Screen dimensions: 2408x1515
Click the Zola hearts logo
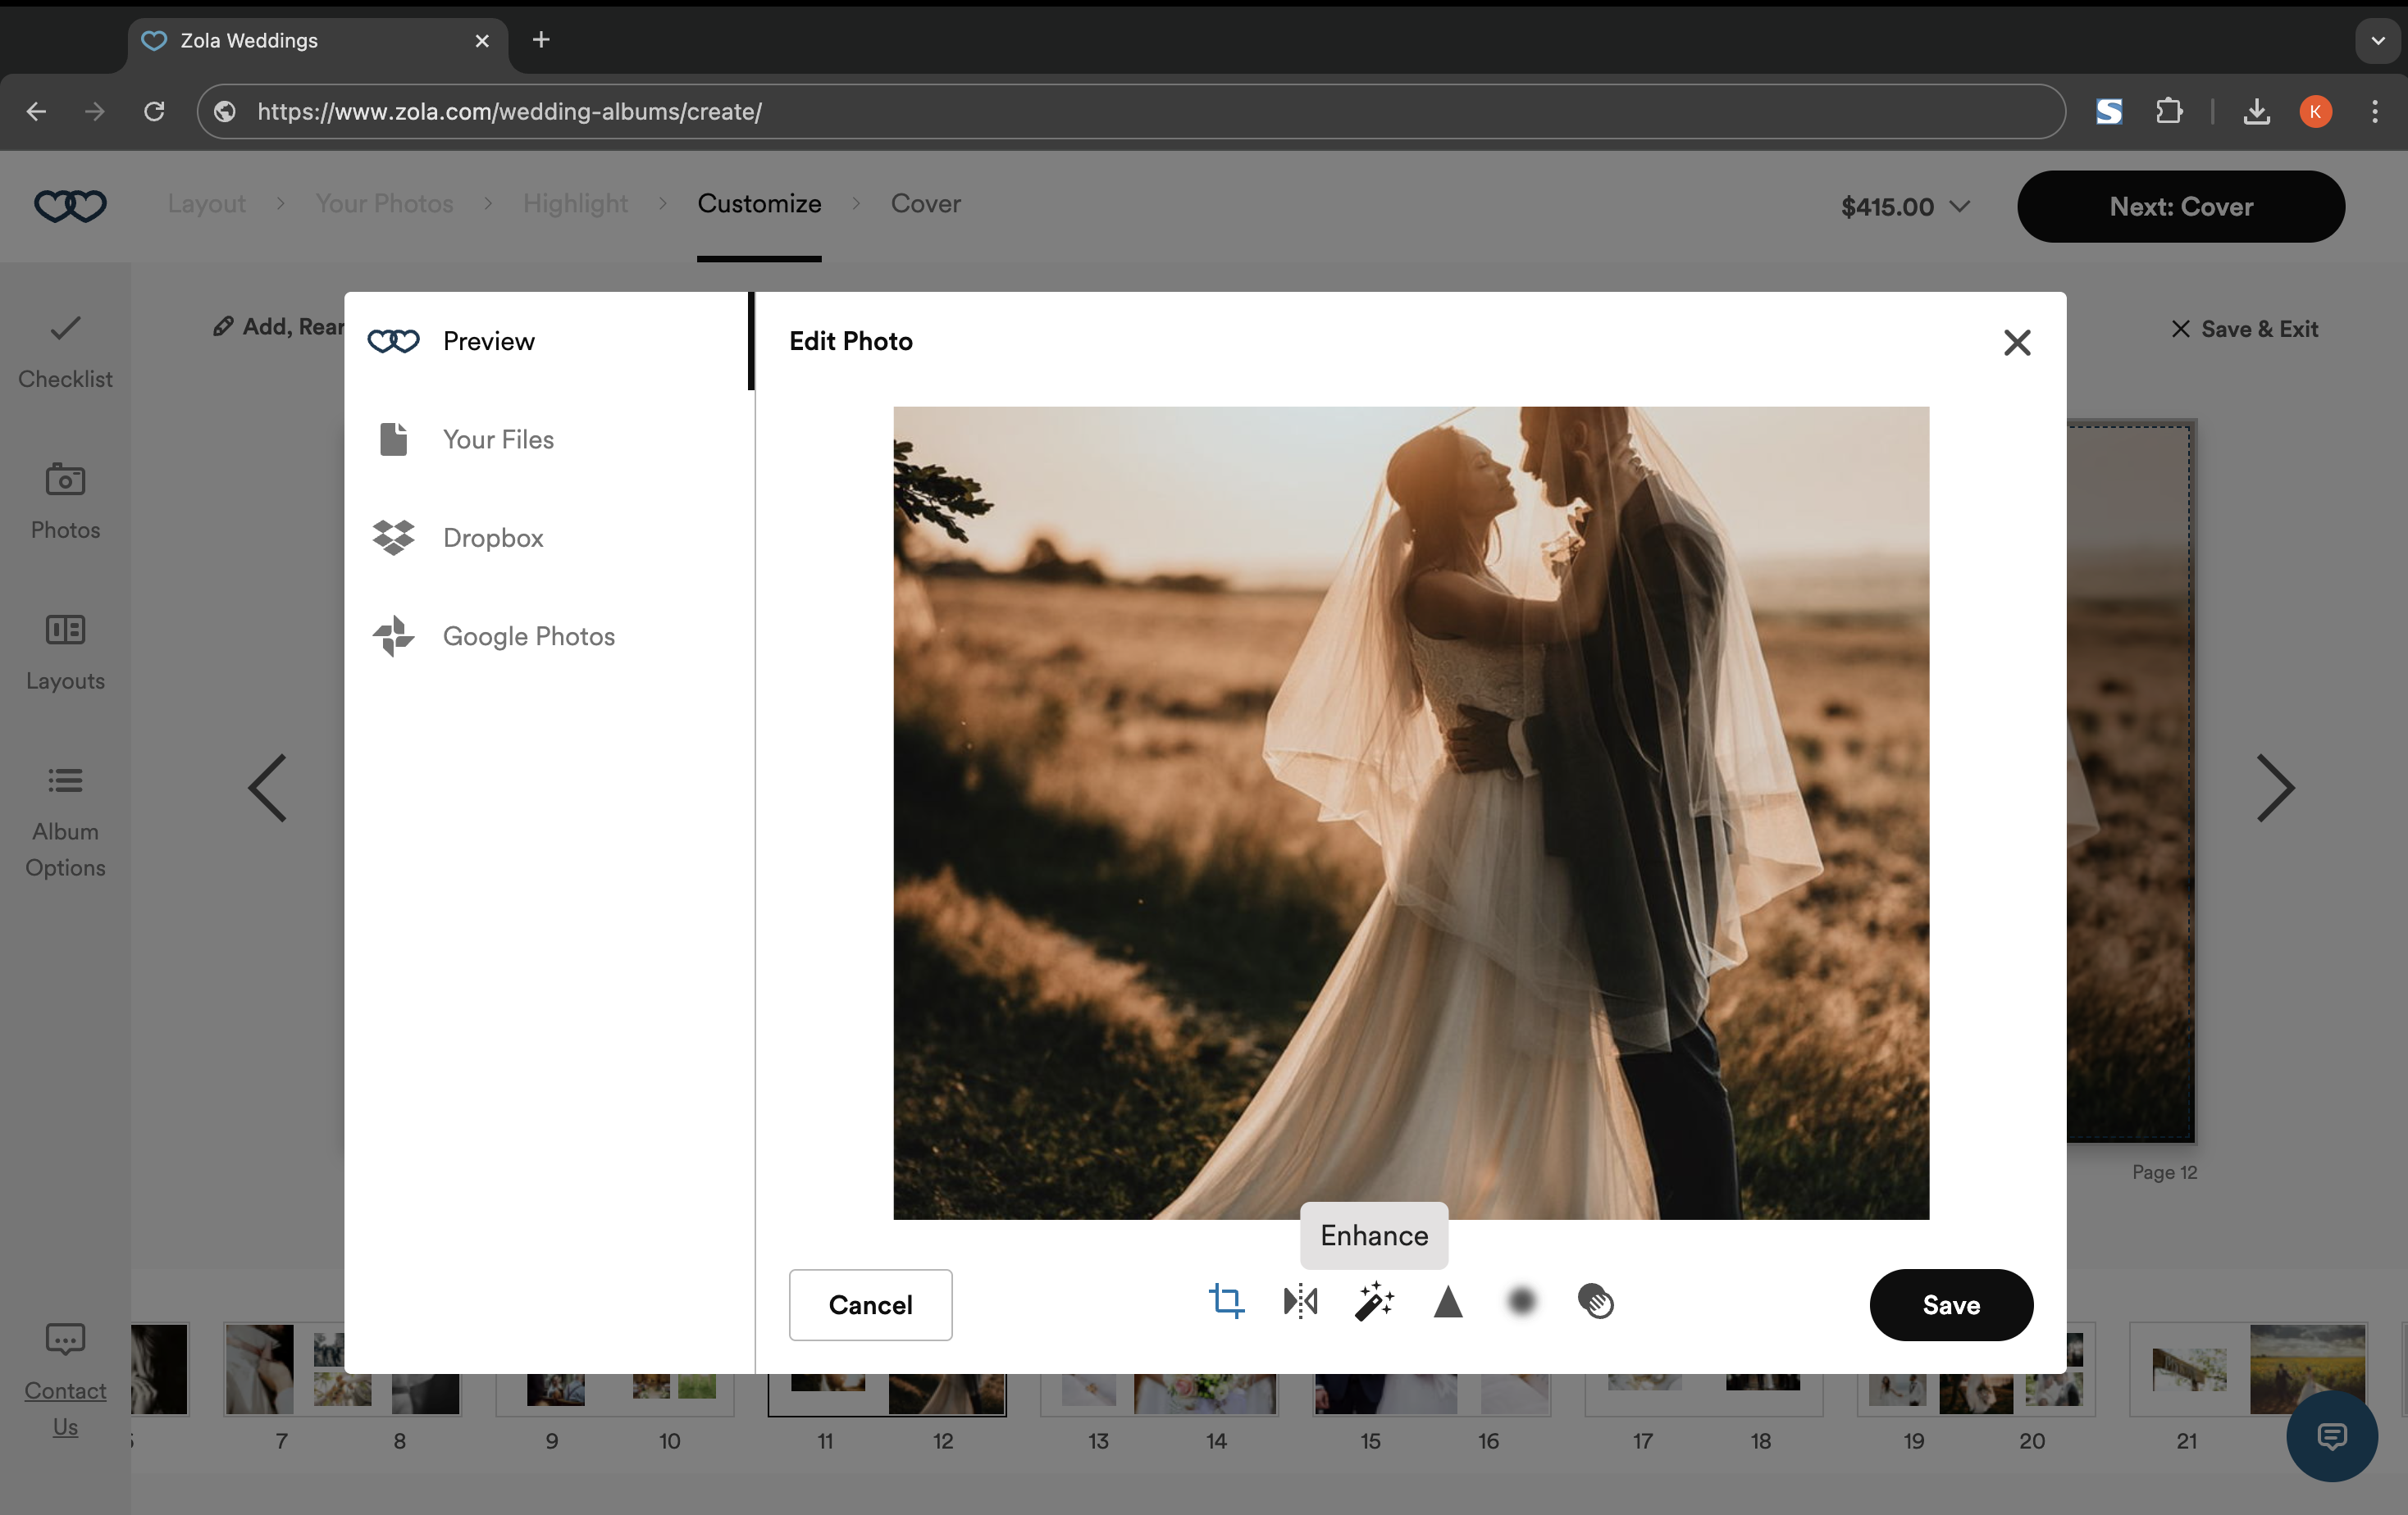tap(70, 206)
